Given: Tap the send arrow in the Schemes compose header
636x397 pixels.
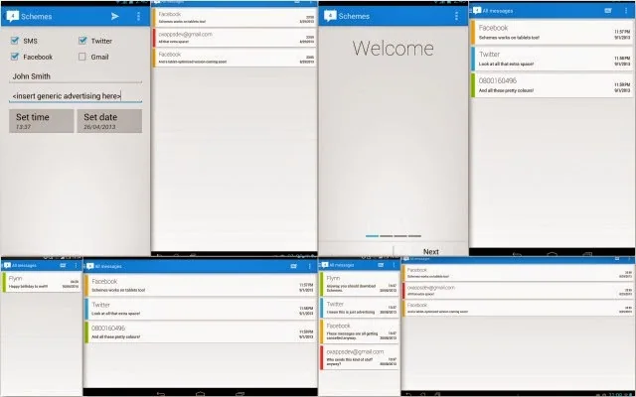Looking at the screenshot, I should (x=115, y=16).
